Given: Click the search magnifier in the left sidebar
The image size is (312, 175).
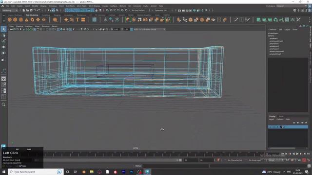Looking at the screenshot, I should click(3, 105).
